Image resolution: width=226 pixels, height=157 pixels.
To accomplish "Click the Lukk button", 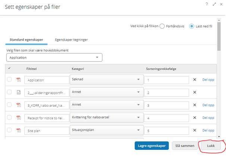I will 211,146.
